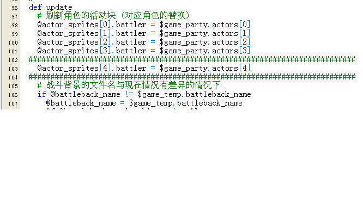Click the 'if @battleback_name !=' line
Screen dimensions: 363x209
click(x=144, y=94)
